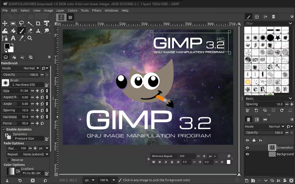Select the Free Select lasso tool
The width and height of the screenshot is (295, 184).
pos(21,23)
